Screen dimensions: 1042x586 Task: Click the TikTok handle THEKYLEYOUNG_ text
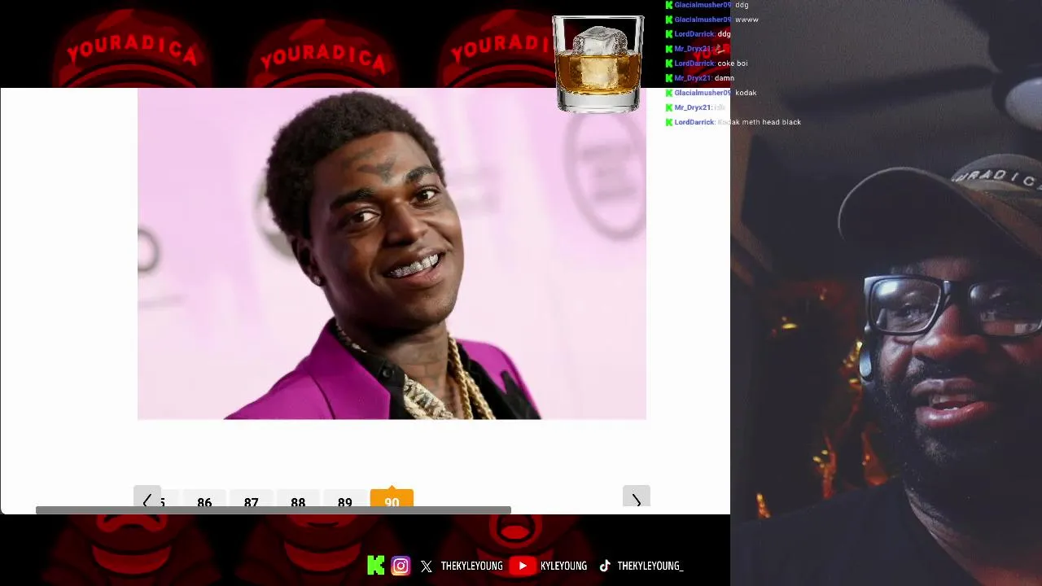(650, 566)
